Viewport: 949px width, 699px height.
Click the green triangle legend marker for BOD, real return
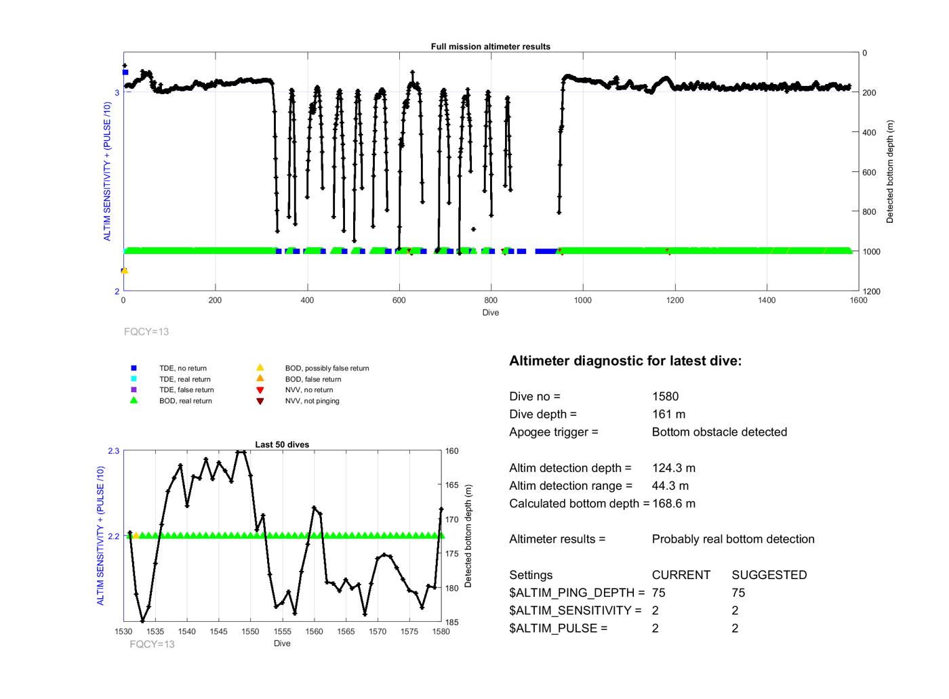134,400
